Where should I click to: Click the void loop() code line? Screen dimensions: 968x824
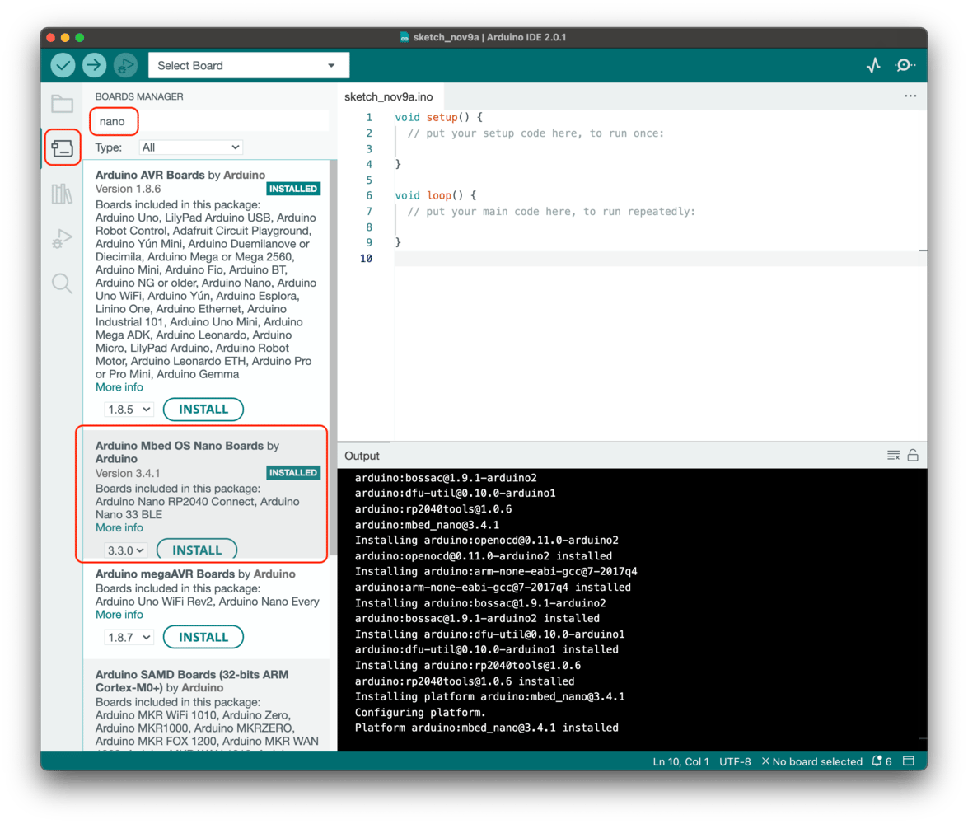click(435, 195)
